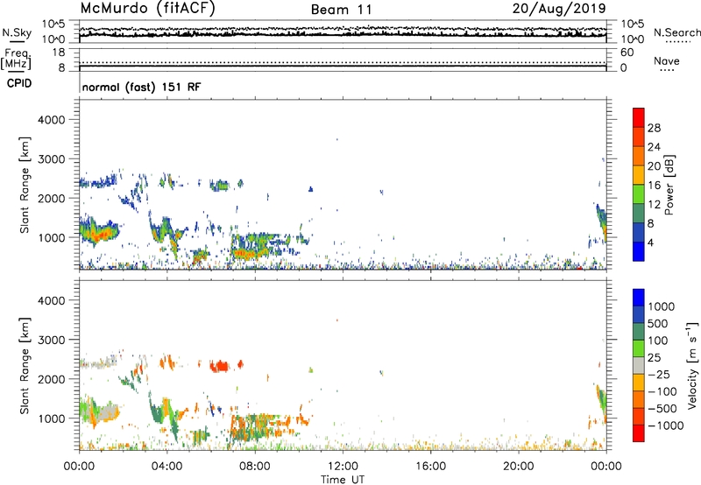Image resolution: width=701 pixels, height=485 pixels.
Task: Click the 4000 tick in power panel
Action: coord(51,120)
